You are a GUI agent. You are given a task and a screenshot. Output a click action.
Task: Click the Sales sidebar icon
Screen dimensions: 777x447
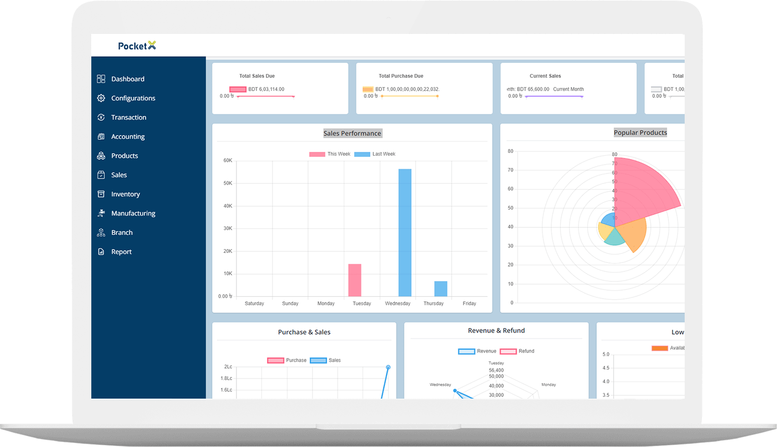[101, 175]
